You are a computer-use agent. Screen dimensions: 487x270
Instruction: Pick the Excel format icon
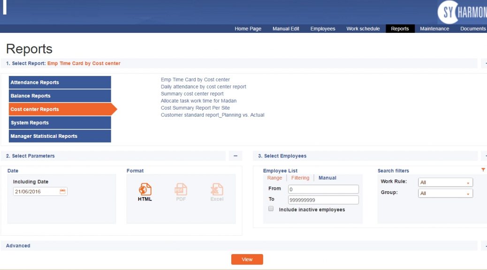[217, 189]
